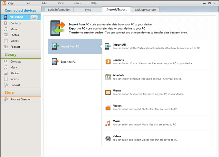This screenshot has height=157, width=219.
Task: Open device Music label under Connected devices
Action: (x=14, y=29)
